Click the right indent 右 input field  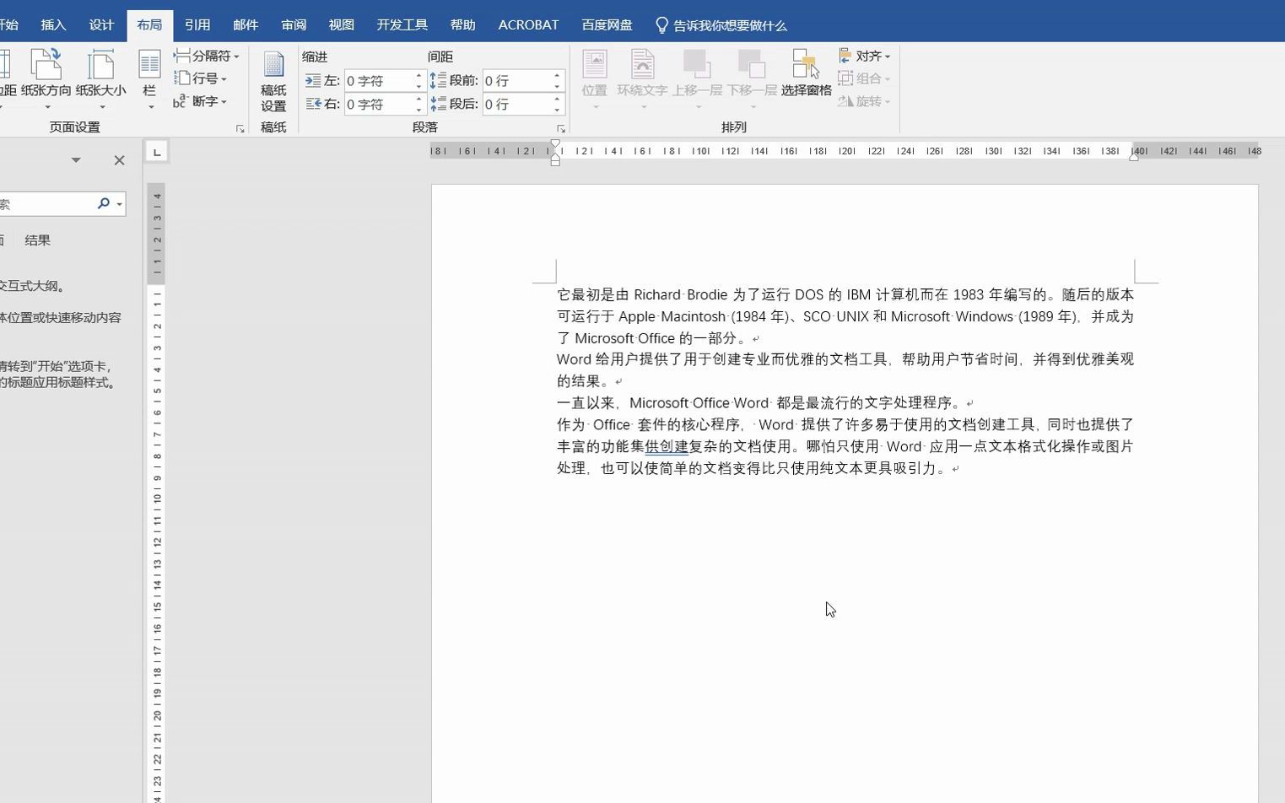(x=378, y=105)
